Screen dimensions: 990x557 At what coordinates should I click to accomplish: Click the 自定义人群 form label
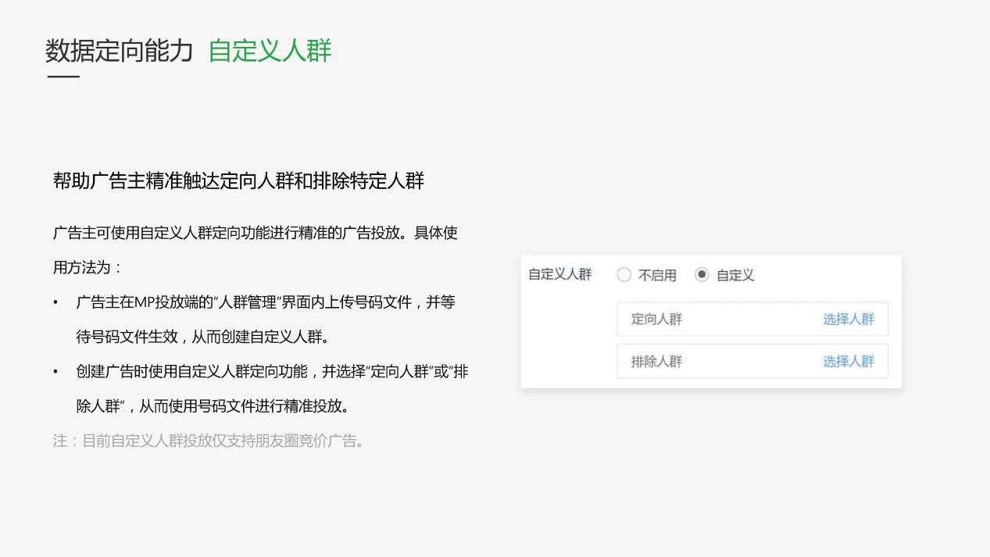[560, 274]
